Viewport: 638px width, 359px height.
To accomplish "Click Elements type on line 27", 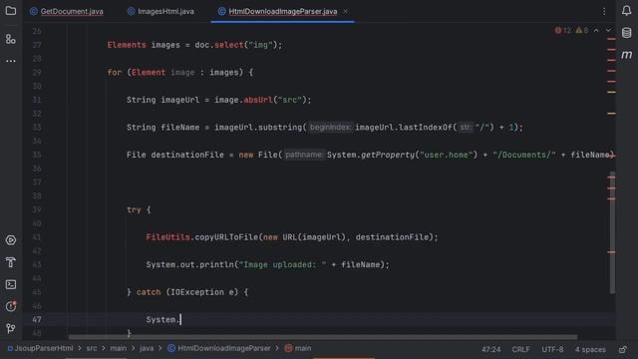I will [127, 45].
